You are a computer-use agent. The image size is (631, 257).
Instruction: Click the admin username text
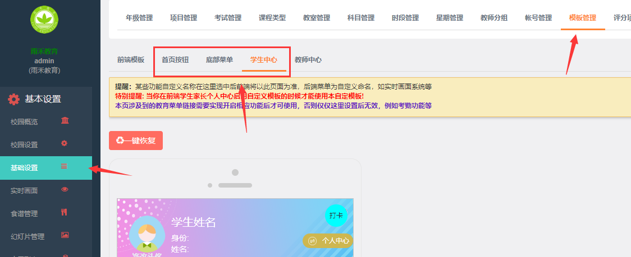[x=44, y=61]
